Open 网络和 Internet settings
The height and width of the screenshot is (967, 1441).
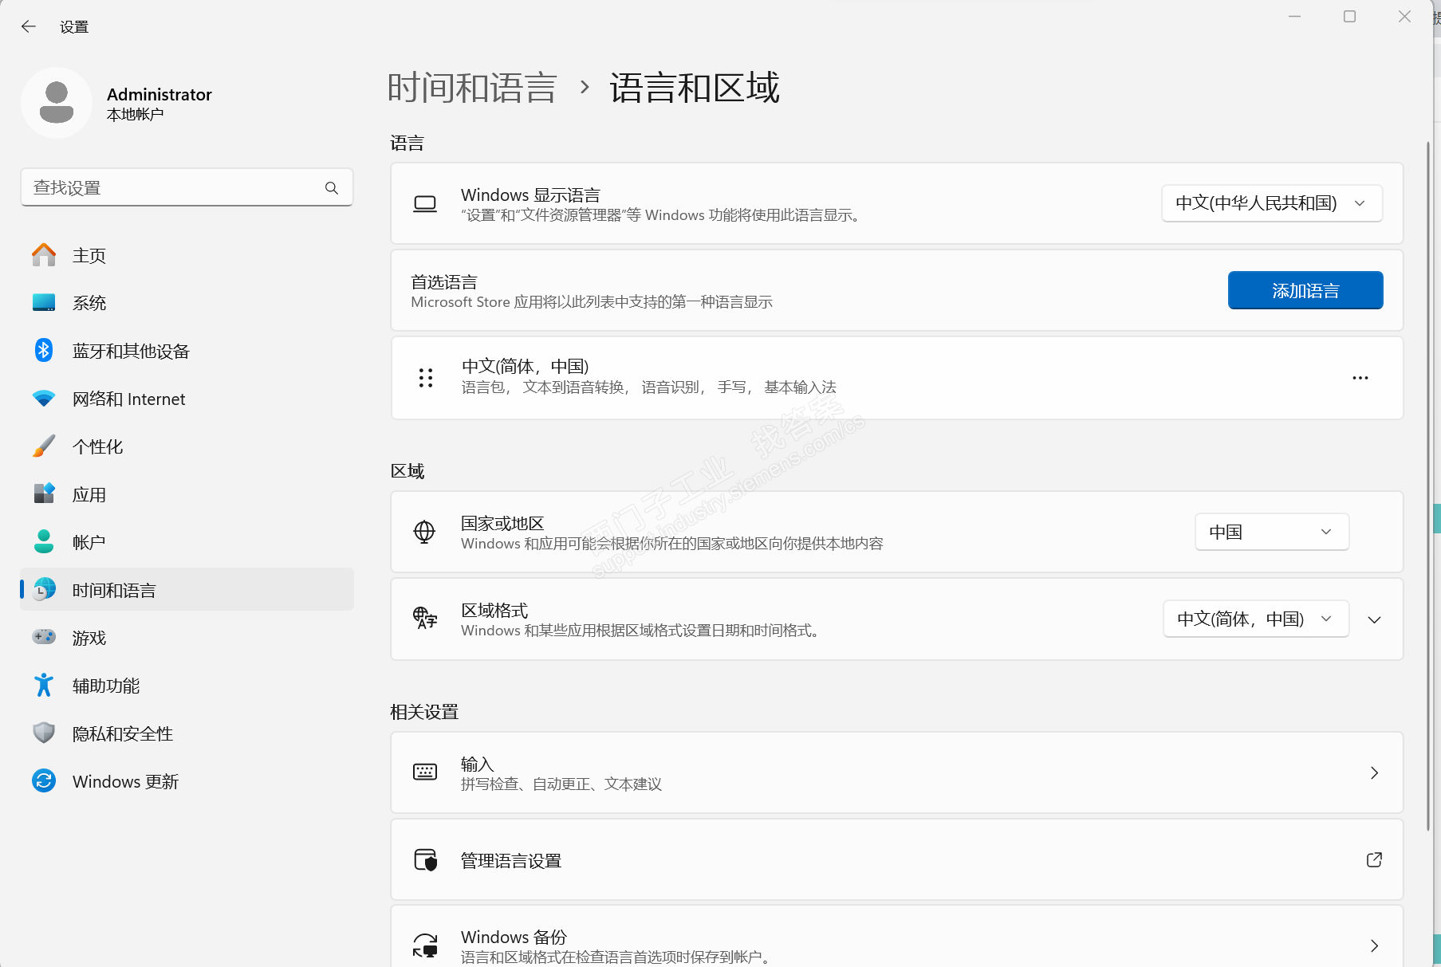(x=187, y=399)
